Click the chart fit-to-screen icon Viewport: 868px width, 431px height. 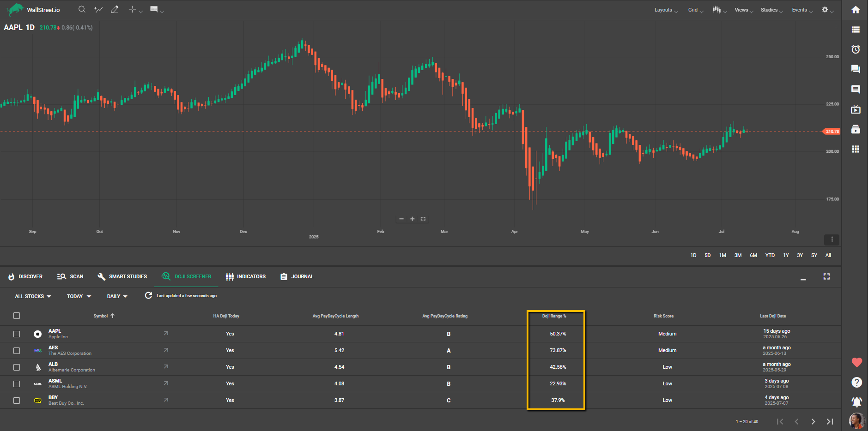coord(423,219)
